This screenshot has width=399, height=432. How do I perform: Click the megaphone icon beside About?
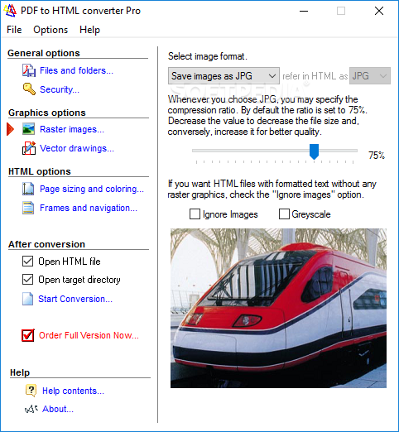tap(31, 409)
